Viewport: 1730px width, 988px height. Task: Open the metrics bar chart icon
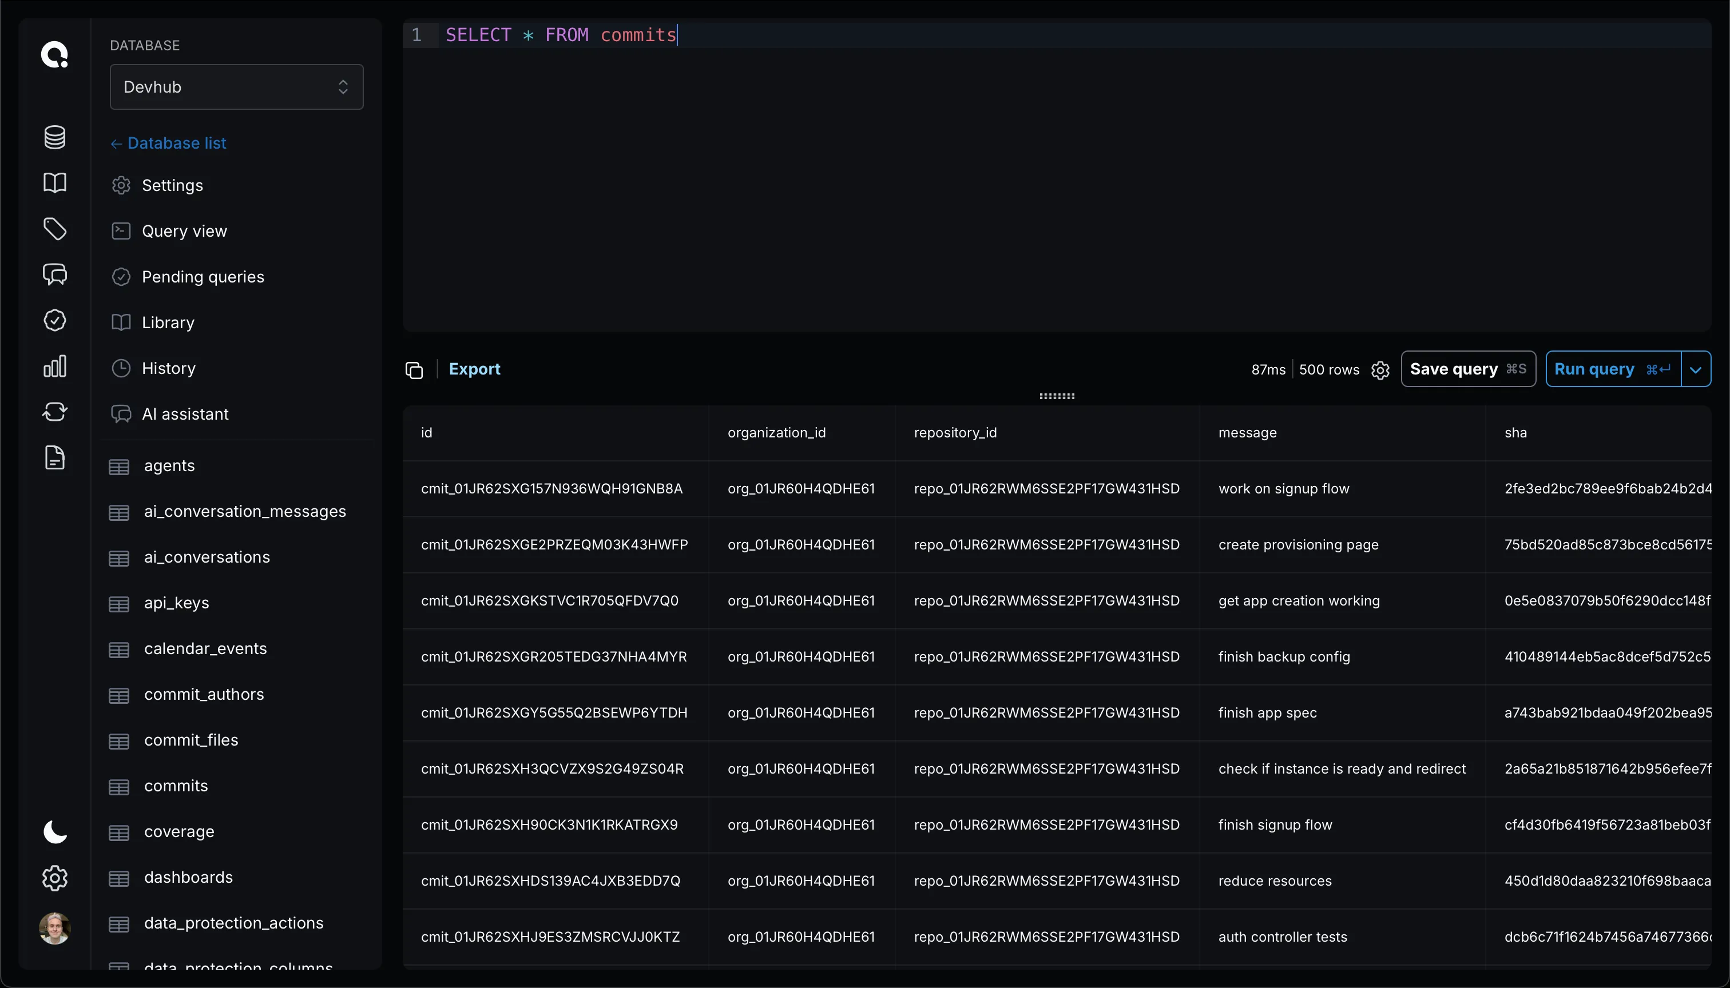(x=55, y=366)
